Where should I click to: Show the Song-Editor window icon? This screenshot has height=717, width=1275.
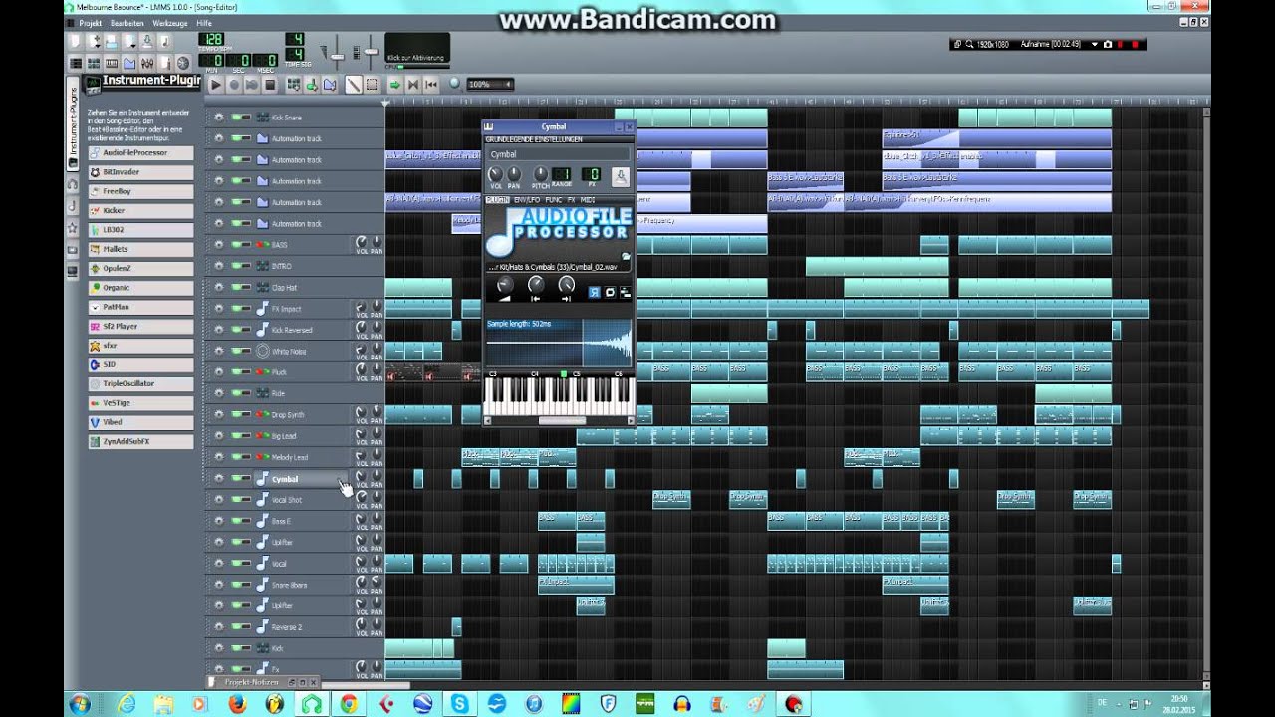click(x=76, y=63)
